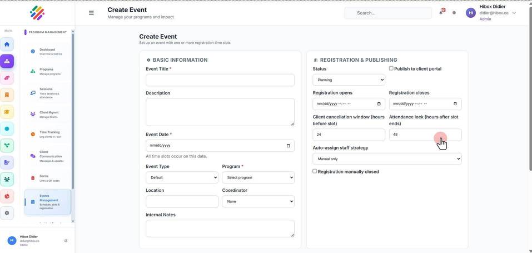
Task: Click the HI avatar in sidebar footer
Action: click(12, 240)
